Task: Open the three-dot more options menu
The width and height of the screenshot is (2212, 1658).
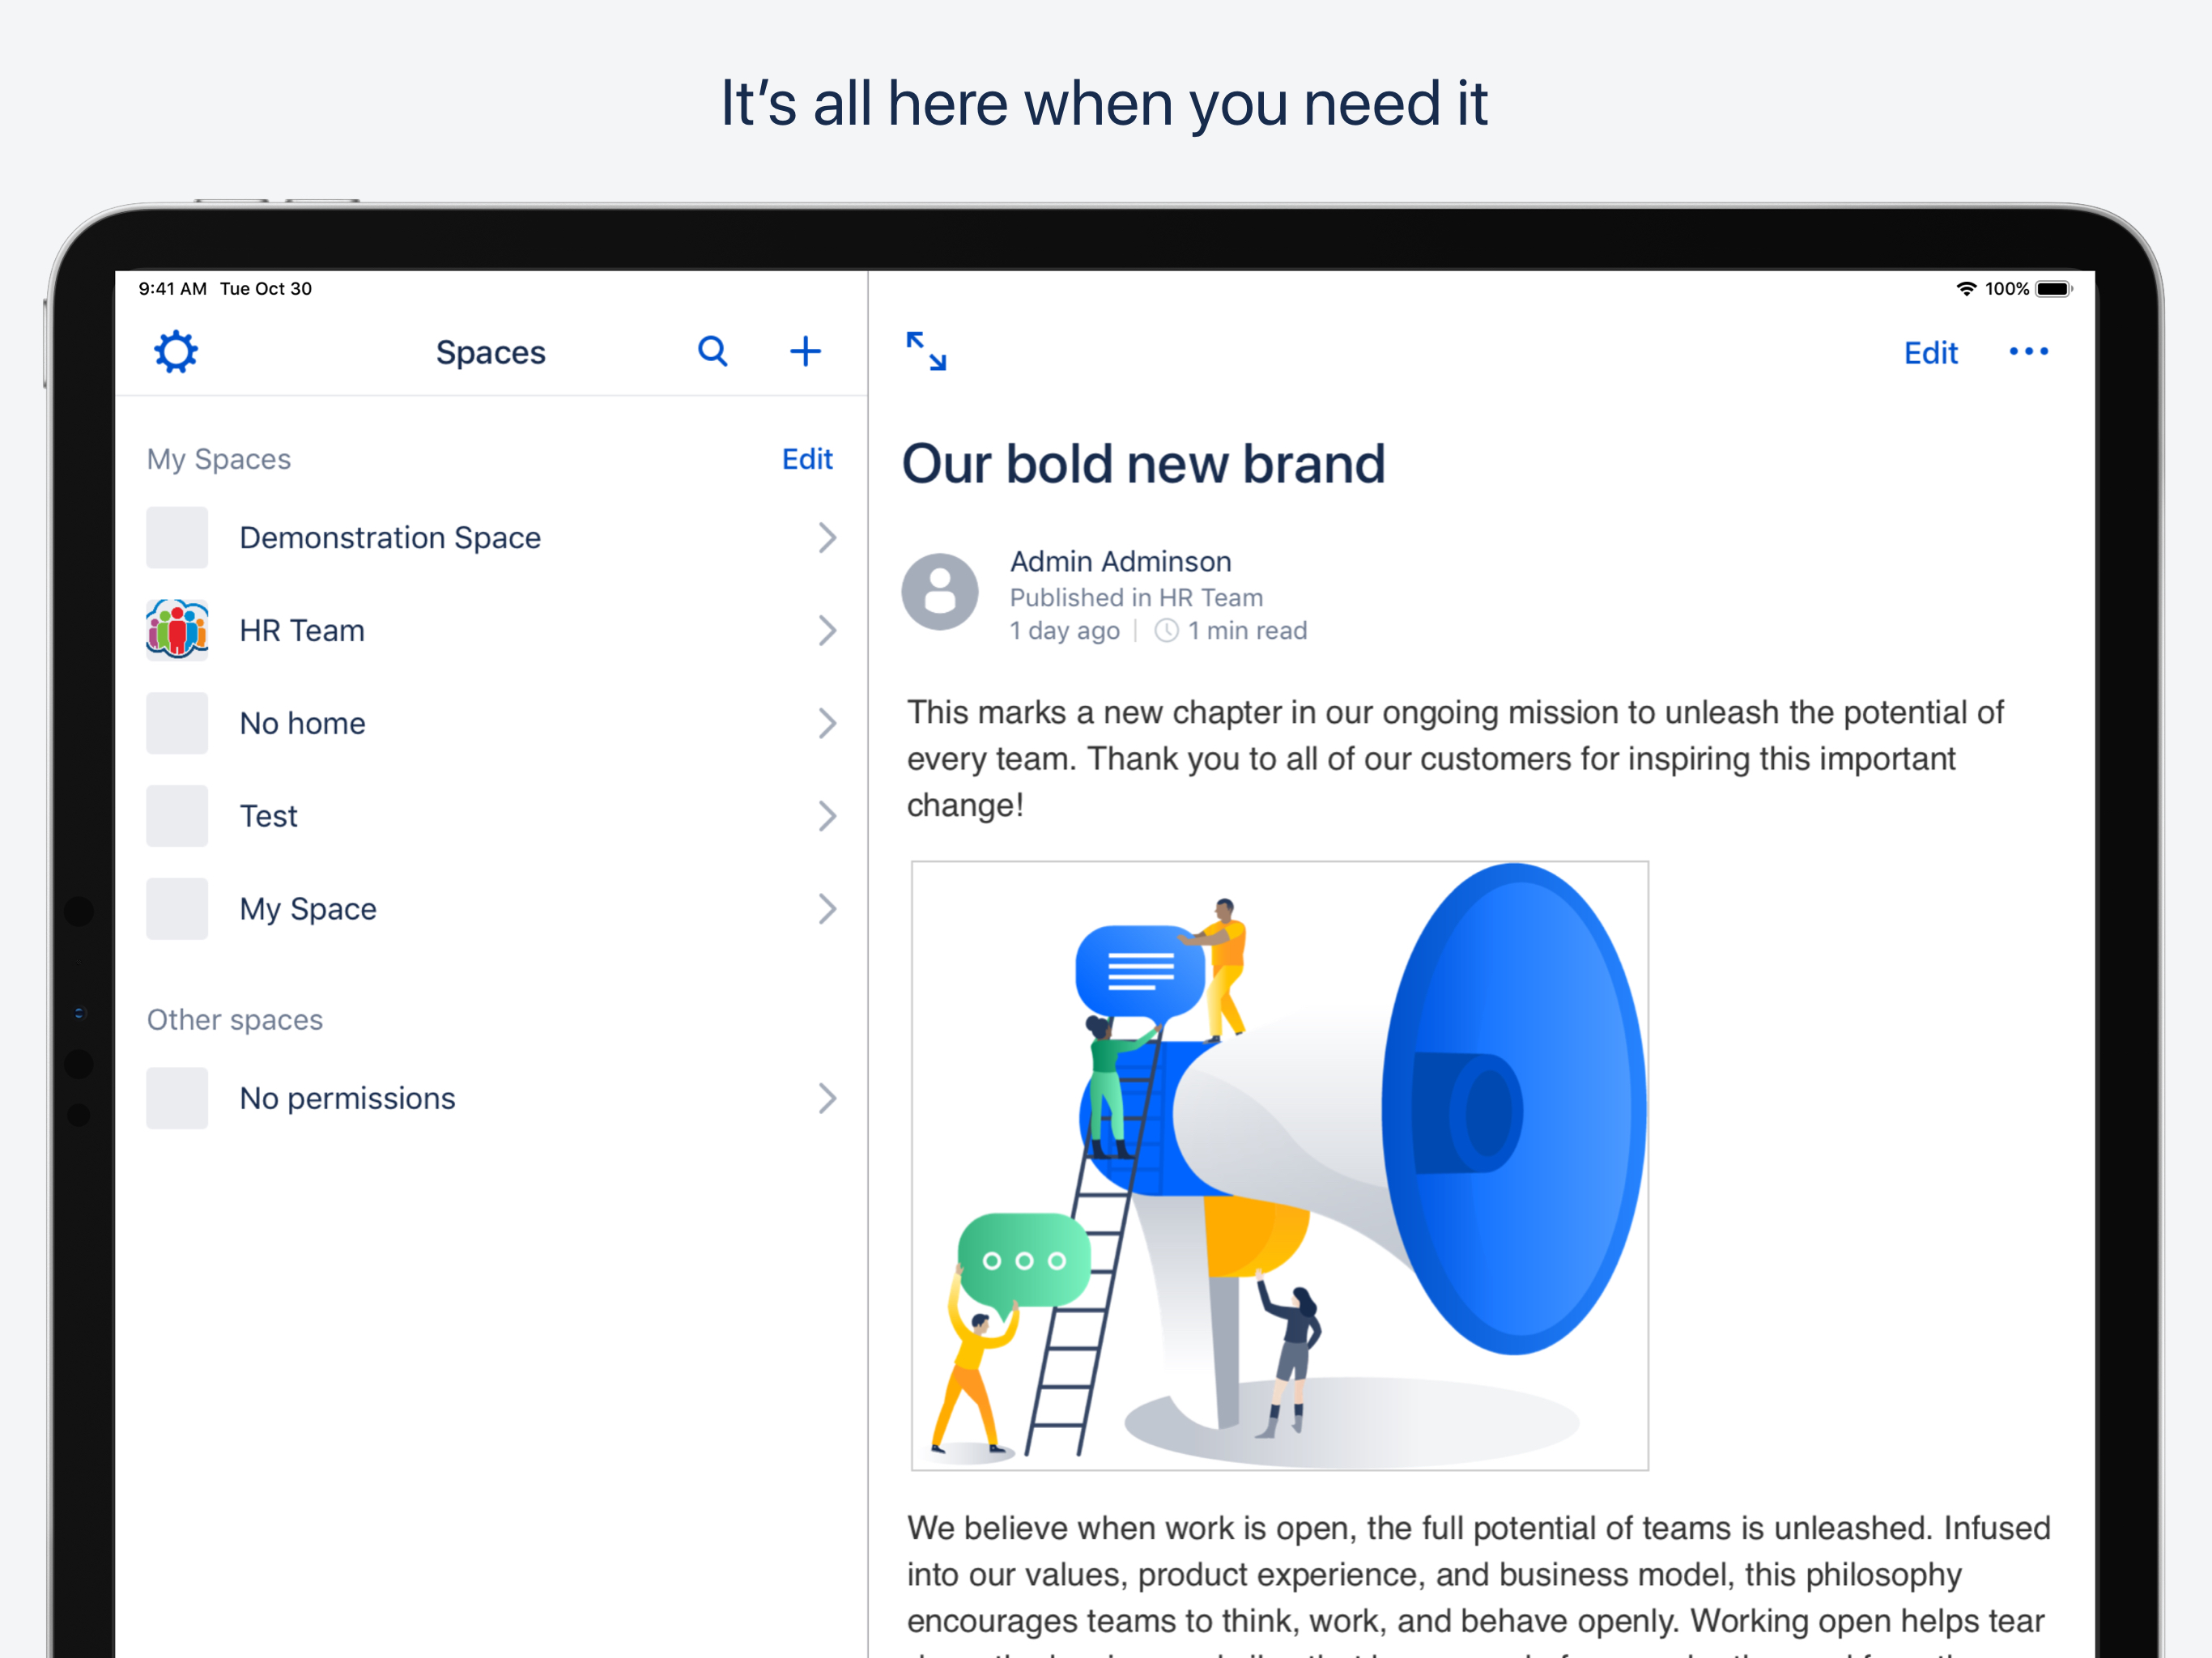Action: pos(2028,352)
